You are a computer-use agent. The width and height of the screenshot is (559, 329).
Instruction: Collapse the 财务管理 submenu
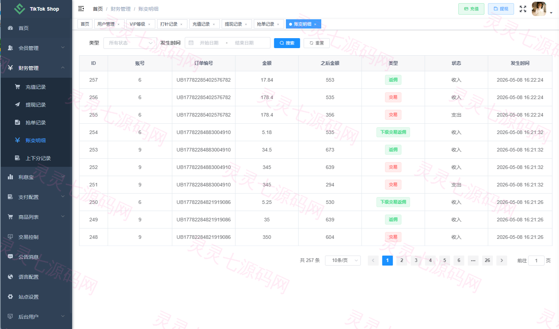pyautogui.click(x=63, y=68)
